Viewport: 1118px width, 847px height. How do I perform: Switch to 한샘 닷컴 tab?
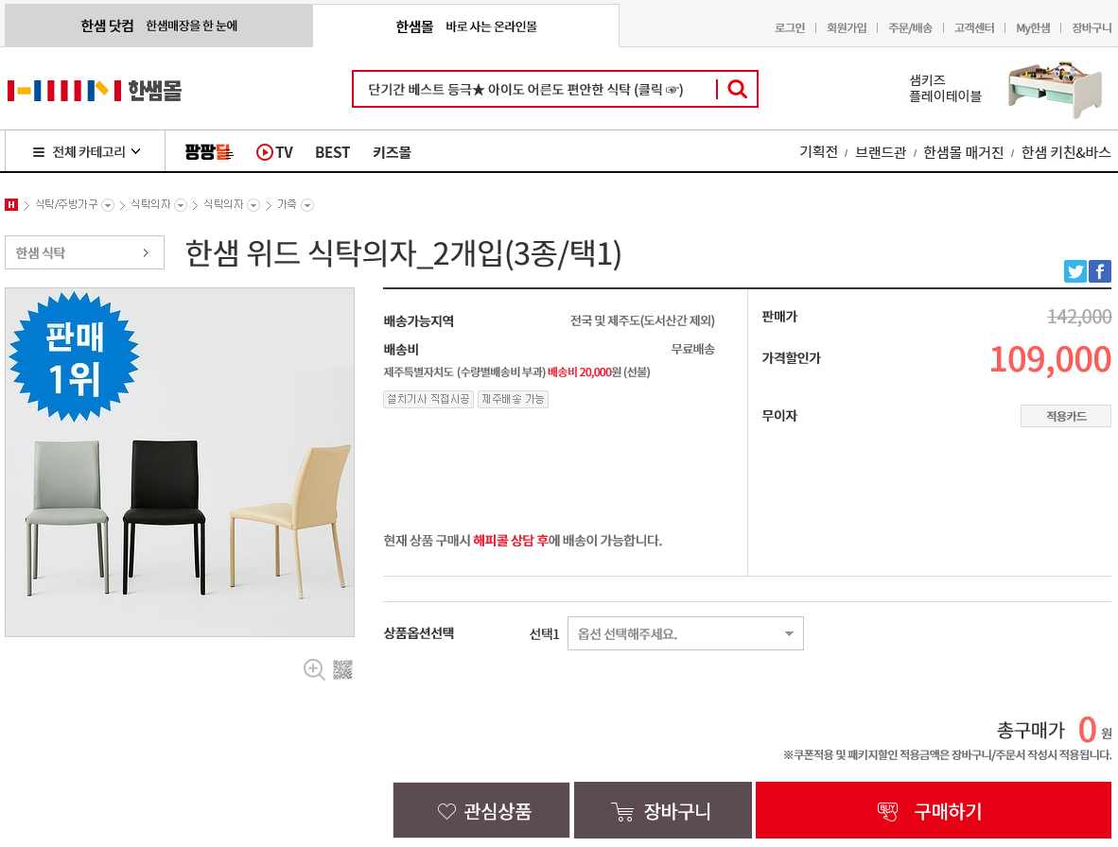pyautogui.click(x=159, y=26)
